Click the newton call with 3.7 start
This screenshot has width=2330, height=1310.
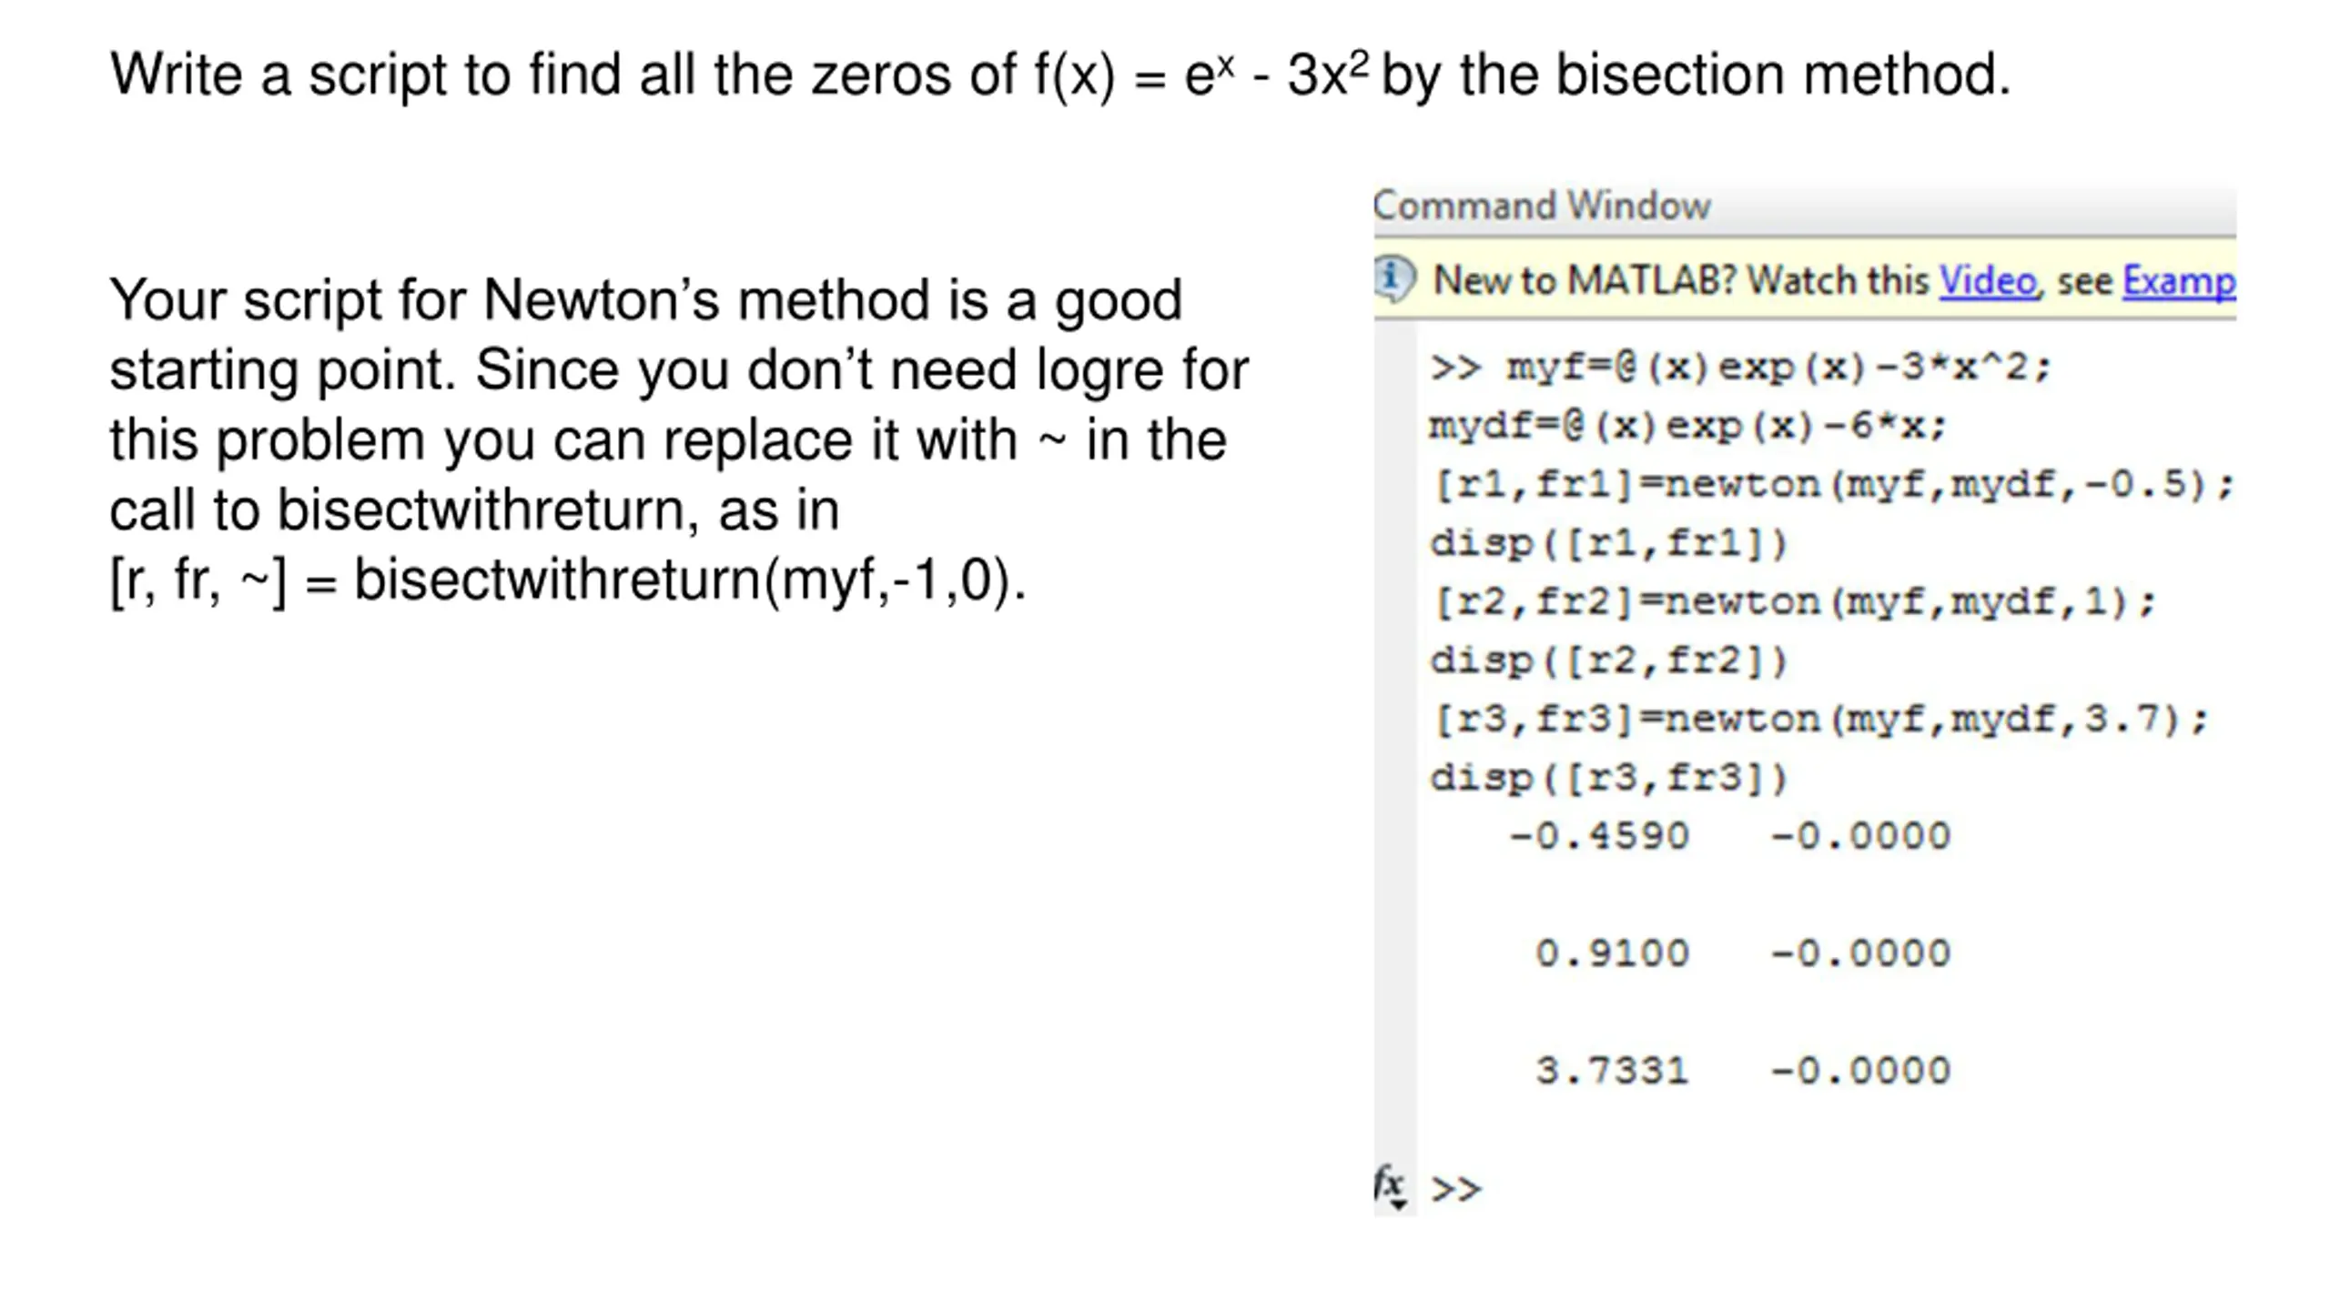point(1820,720)
